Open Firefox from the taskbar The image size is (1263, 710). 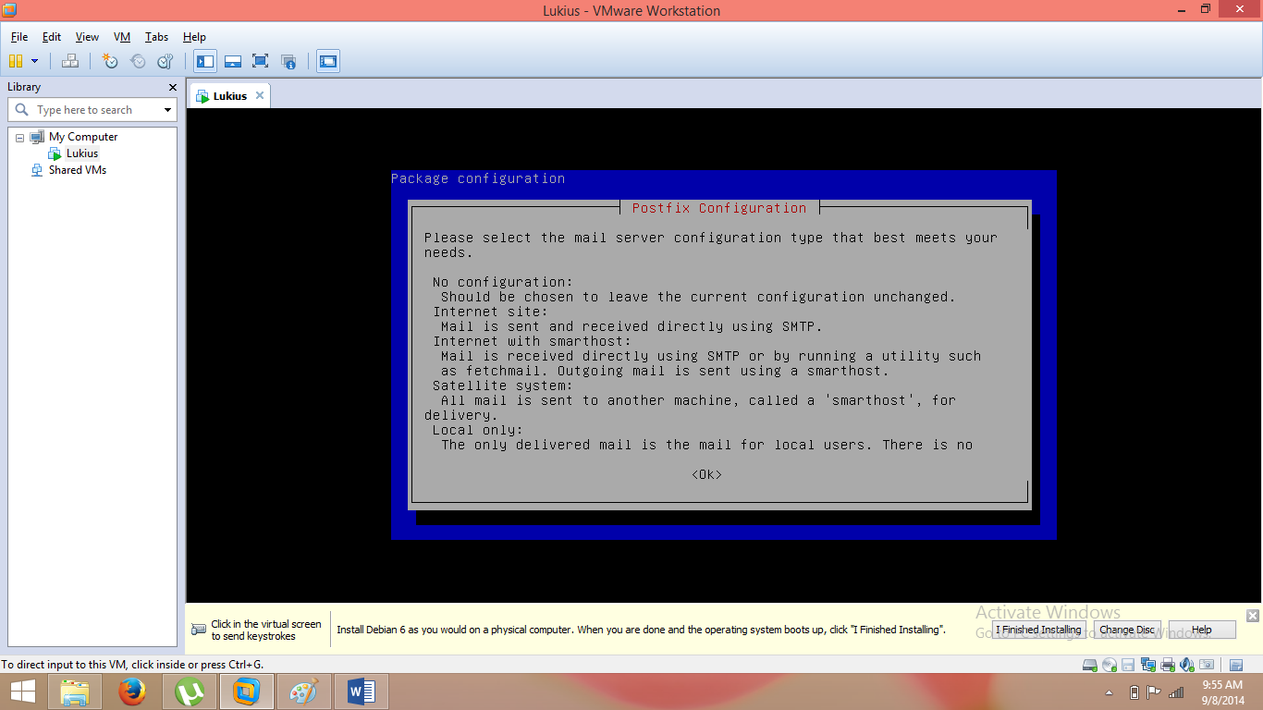pos(132,692)
